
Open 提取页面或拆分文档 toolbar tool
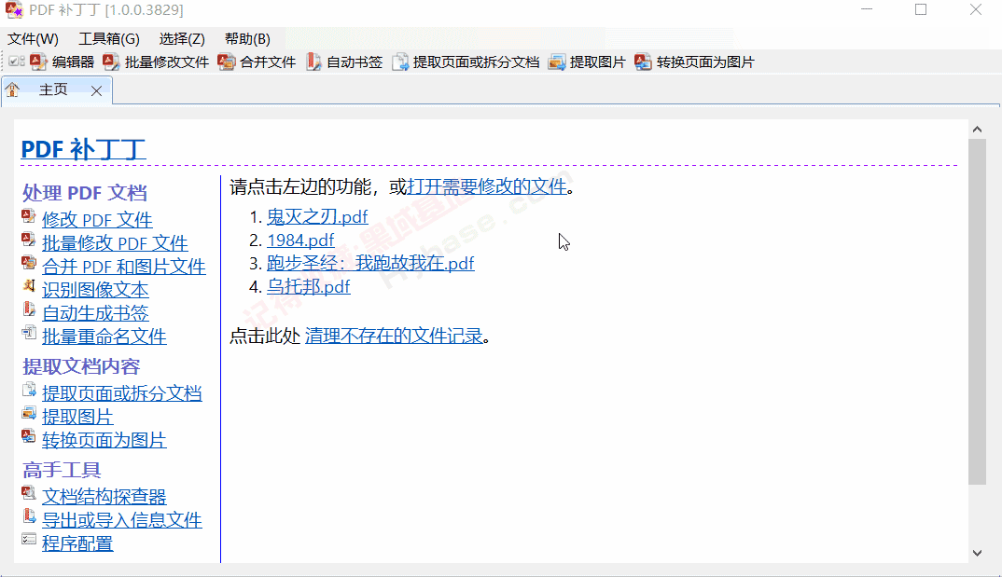[399, 63]
